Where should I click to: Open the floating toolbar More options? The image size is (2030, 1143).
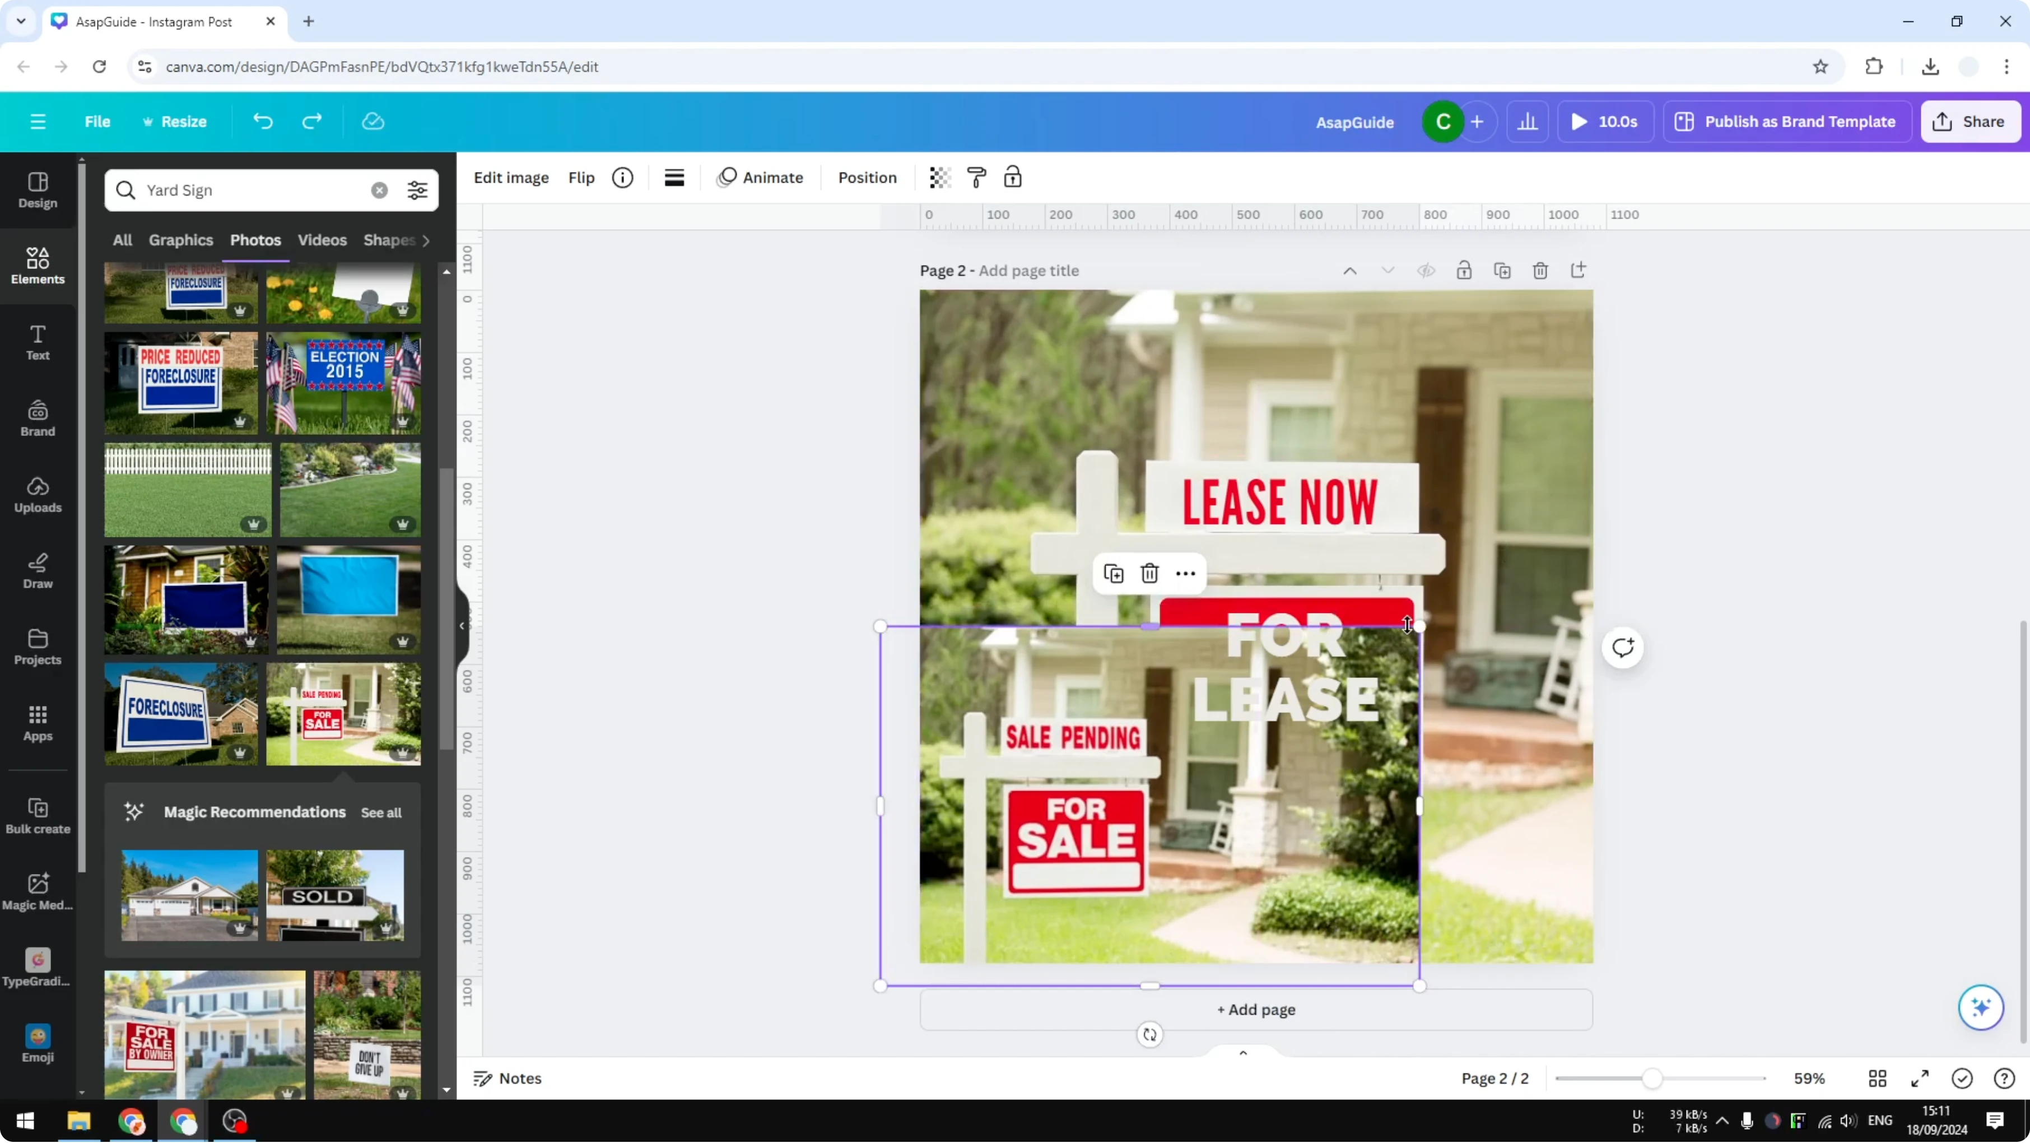tap(1185, 574)
